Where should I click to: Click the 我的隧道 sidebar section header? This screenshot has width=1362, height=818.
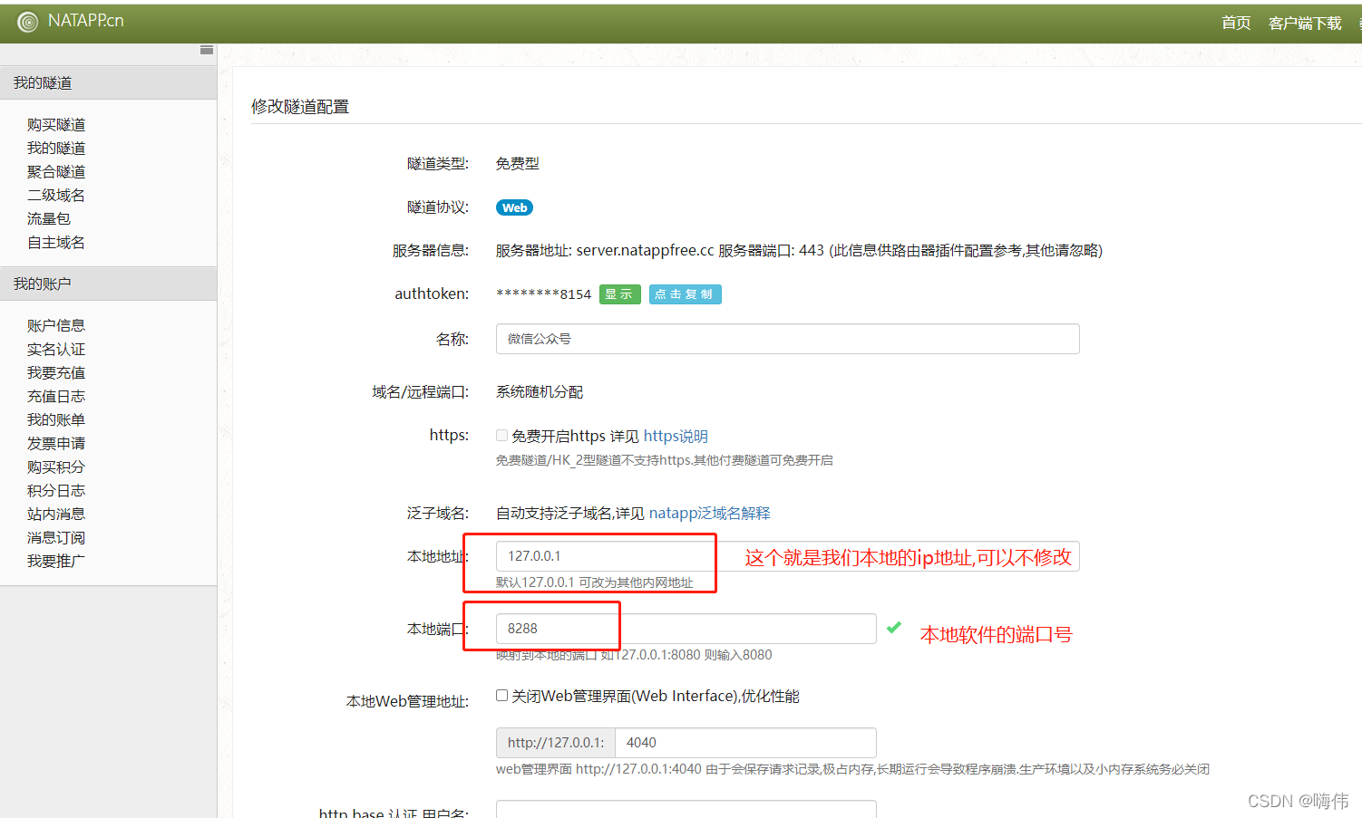click(x=108, y=82)
